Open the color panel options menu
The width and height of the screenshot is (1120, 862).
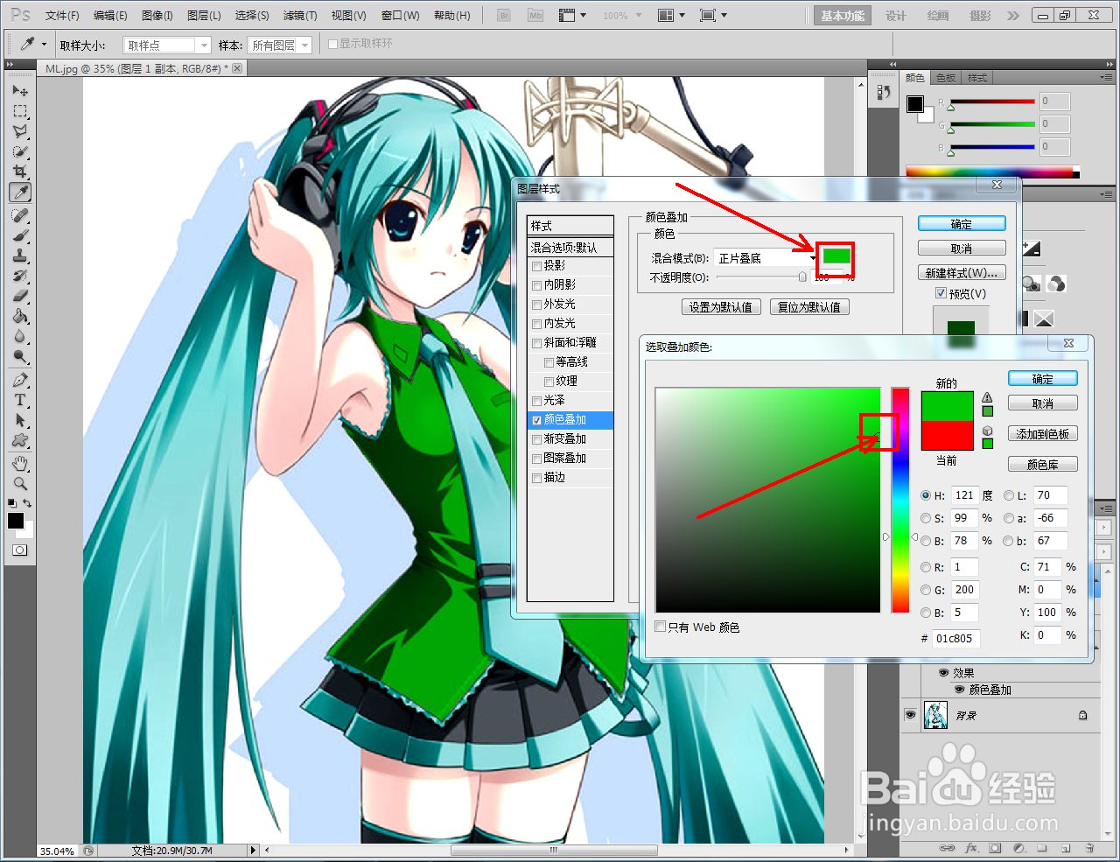point(1107,78)
